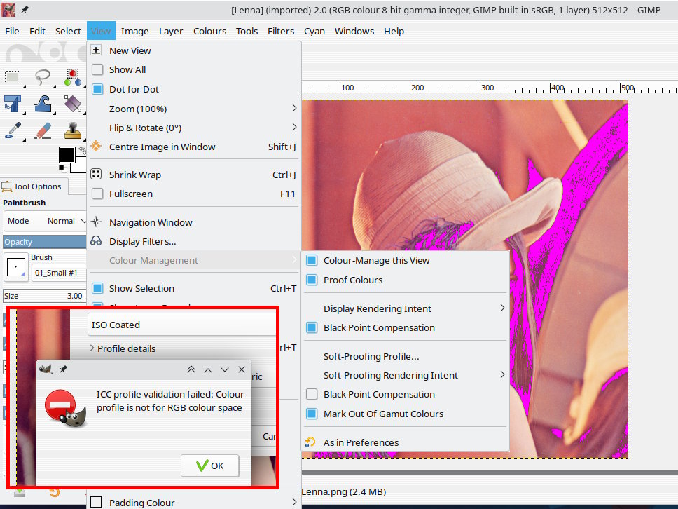678x509 pixels.
Task: Open the Colour Management submenu
Action: coord(194,260)
